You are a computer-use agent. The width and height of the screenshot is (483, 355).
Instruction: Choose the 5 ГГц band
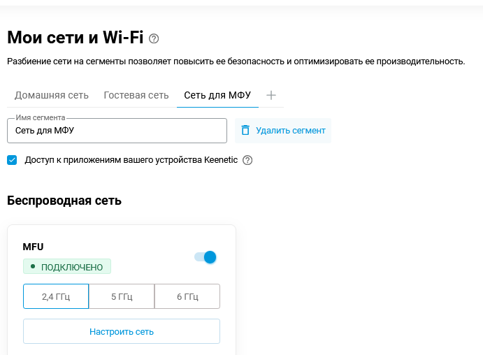tap(122, 296)
